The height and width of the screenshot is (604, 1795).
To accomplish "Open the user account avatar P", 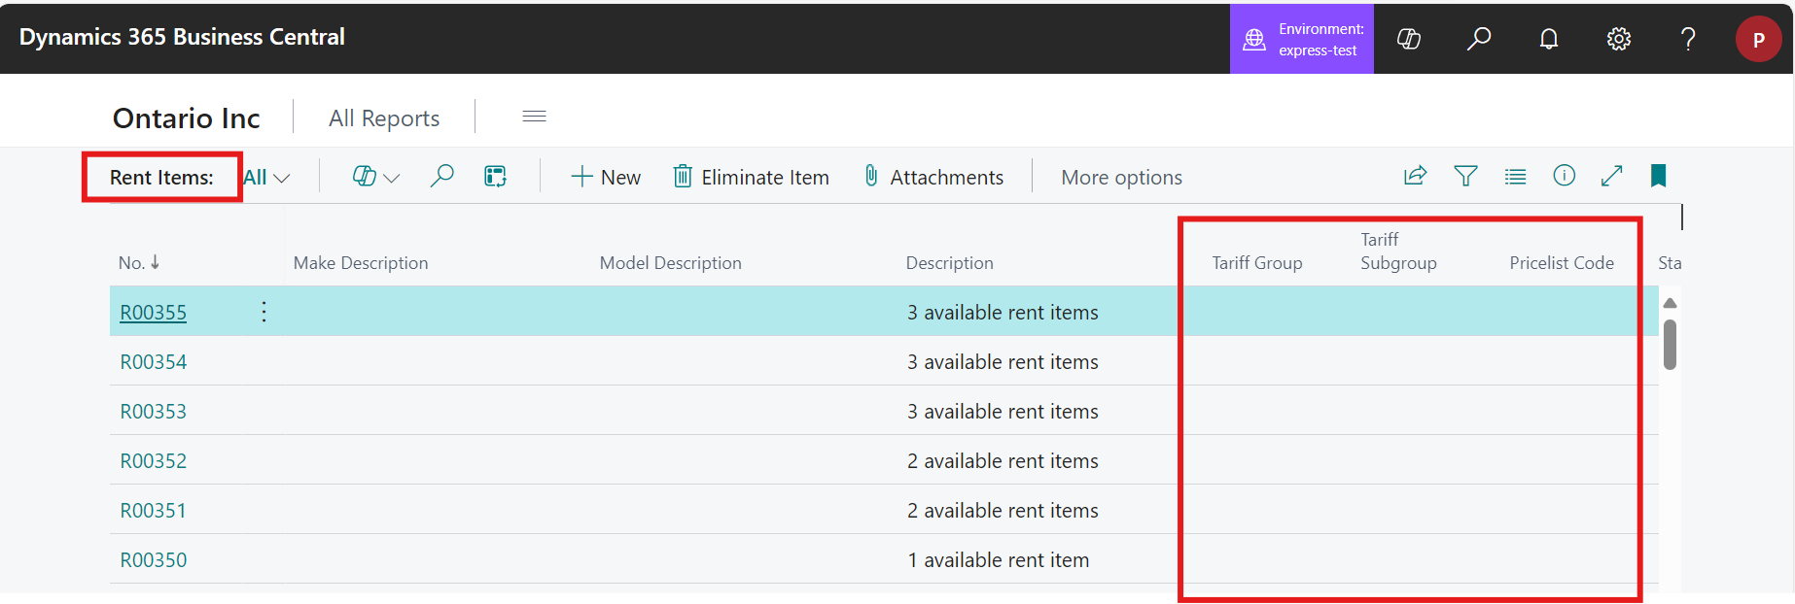I will [1758, 40].
